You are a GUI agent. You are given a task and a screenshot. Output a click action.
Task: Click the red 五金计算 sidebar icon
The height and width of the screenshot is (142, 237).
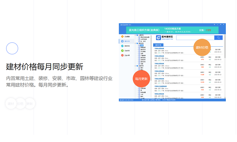pyautogui.click(x=122, y=55)
